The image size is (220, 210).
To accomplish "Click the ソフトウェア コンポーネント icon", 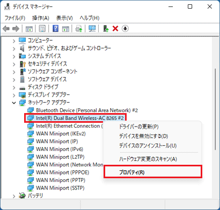I will click(x=23, y=72).
